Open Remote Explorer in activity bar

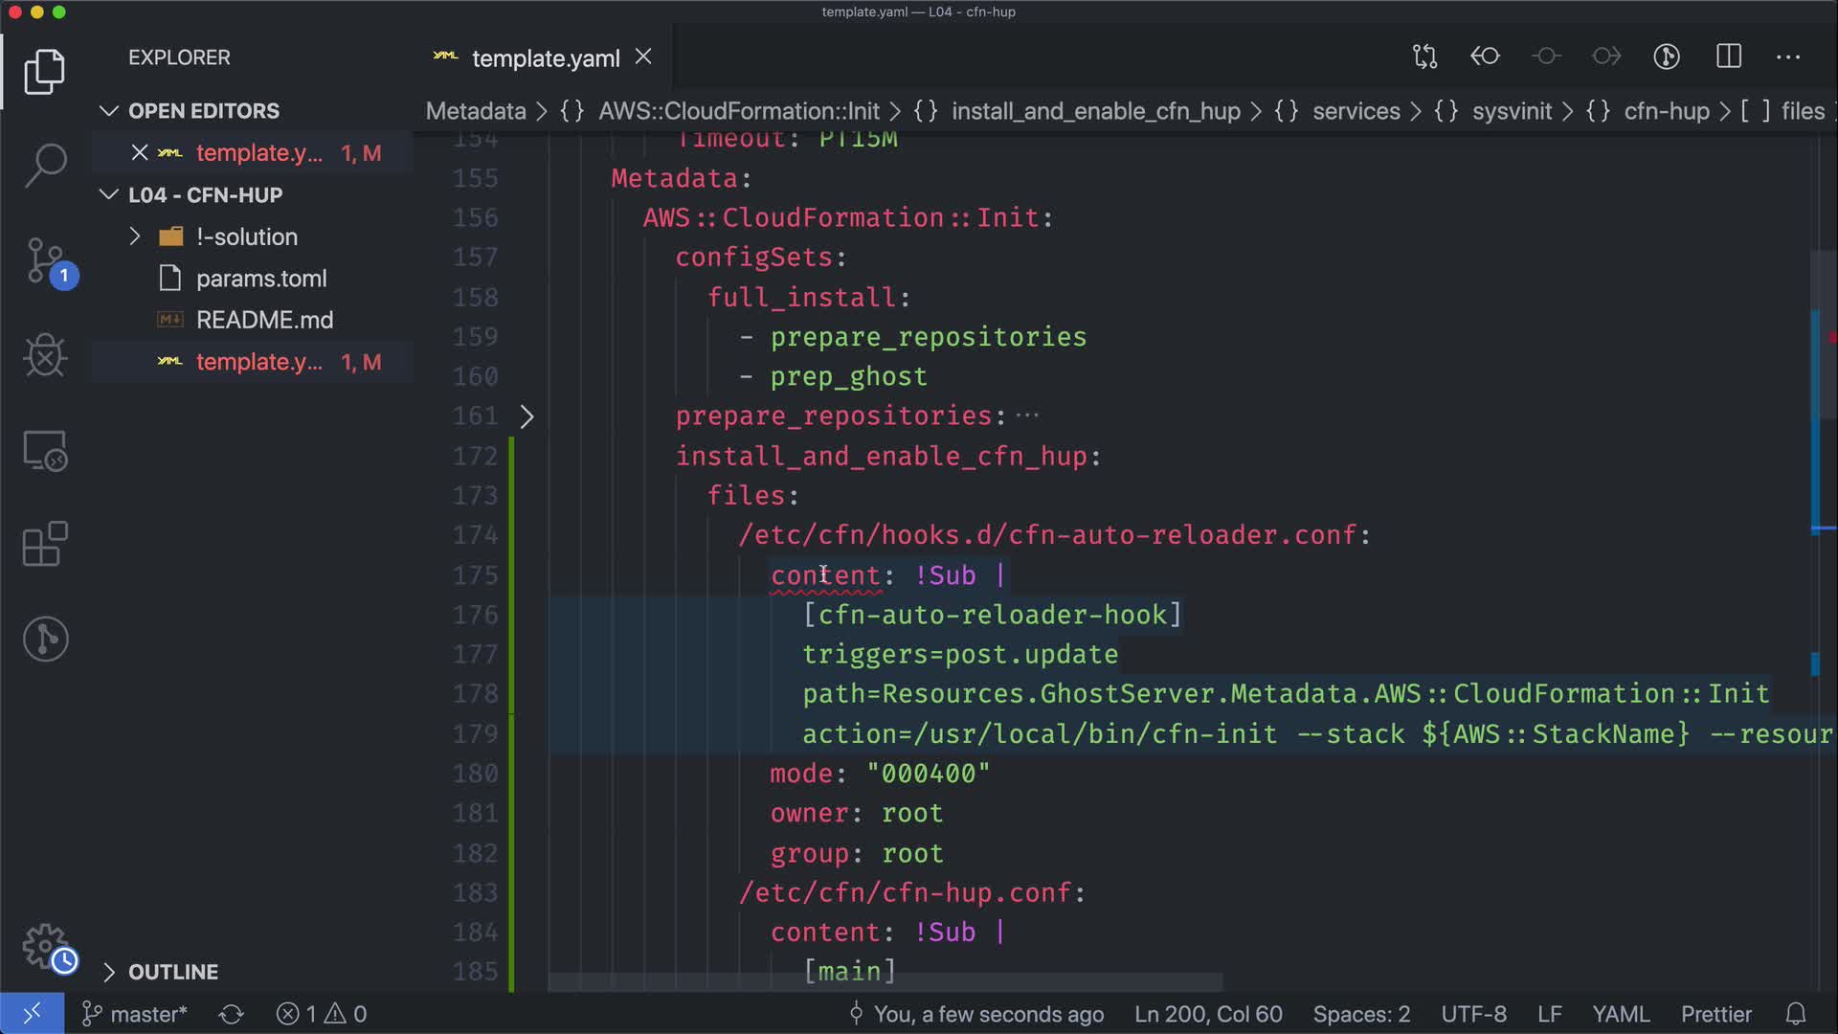coord(45,450)
